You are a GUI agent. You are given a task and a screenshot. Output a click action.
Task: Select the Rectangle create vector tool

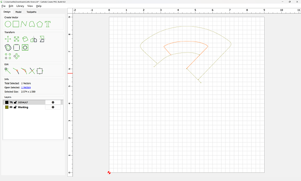16,24
